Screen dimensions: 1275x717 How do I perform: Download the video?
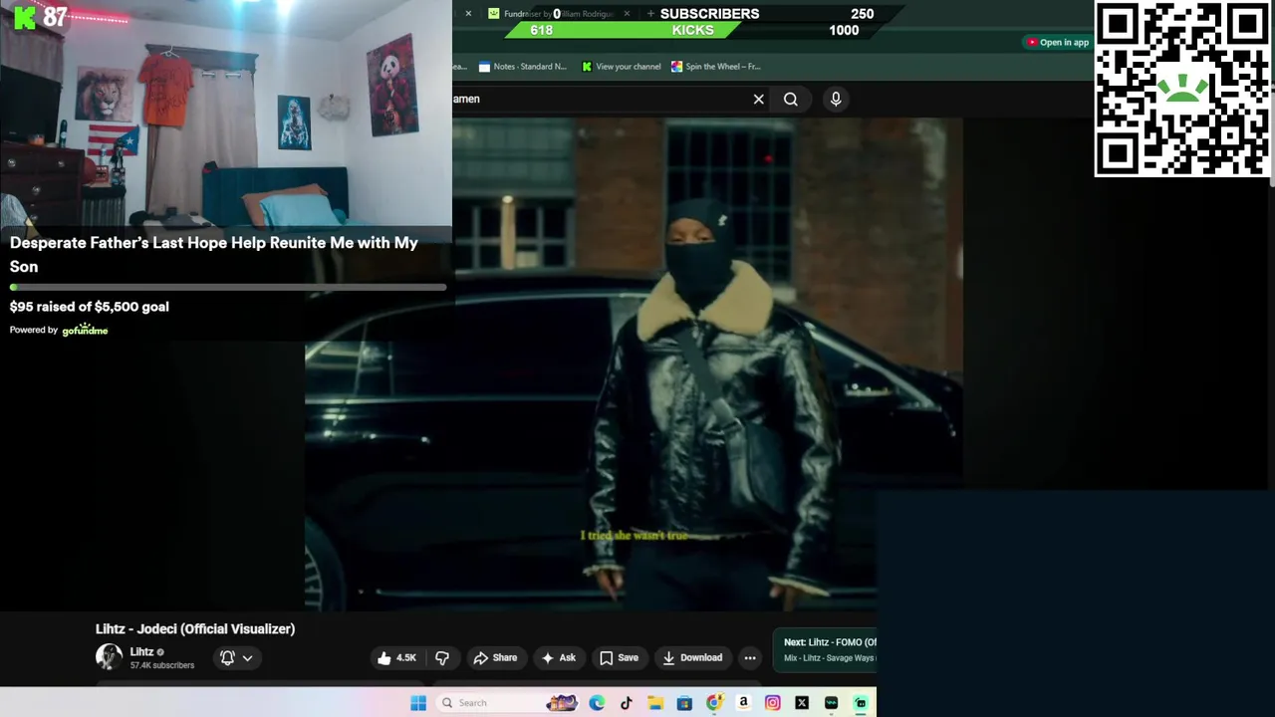click(x=692, y=657)
